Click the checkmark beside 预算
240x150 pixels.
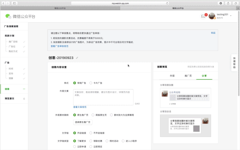(24, 78)
